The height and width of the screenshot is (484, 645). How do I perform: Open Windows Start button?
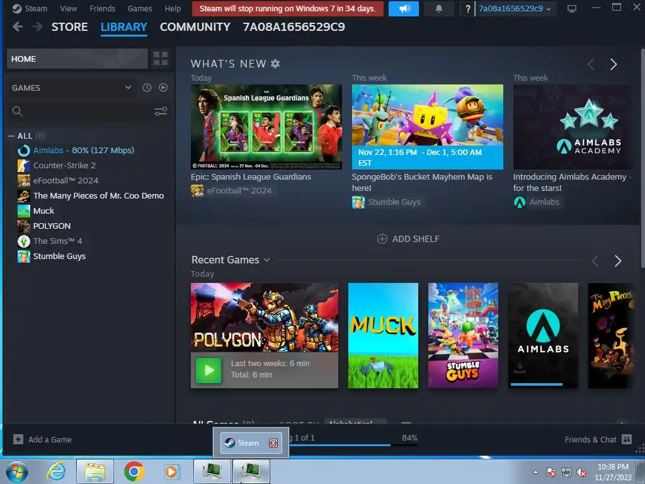point(17,471)
